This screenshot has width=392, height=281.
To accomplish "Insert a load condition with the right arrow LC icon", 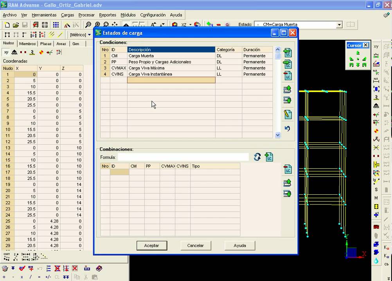I will [x=288, y=64].
